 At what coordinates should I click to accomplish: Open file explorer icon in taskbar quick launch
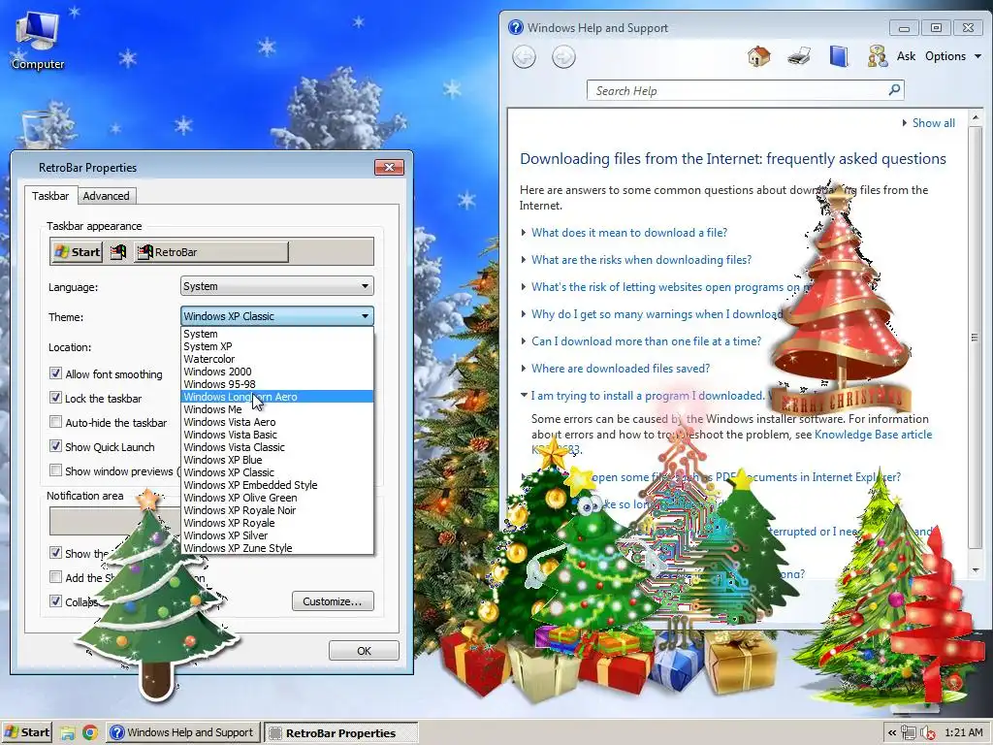click(x=68, y=733)
